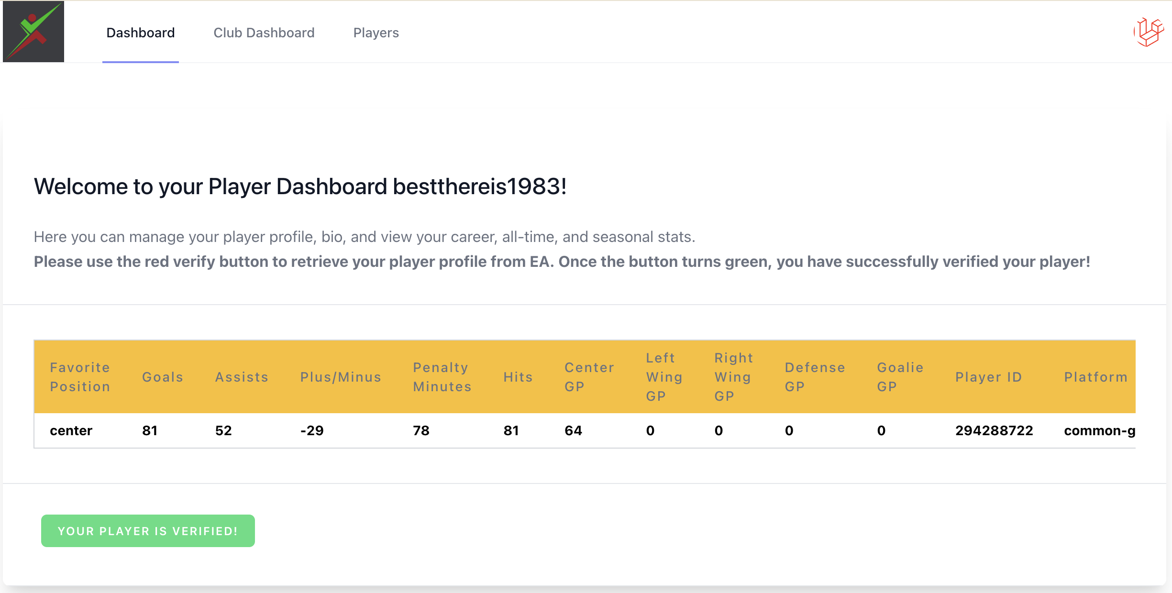Click the Favorite Position column header
This screenshot has height=593, width=1172.
tap(80, 377)
